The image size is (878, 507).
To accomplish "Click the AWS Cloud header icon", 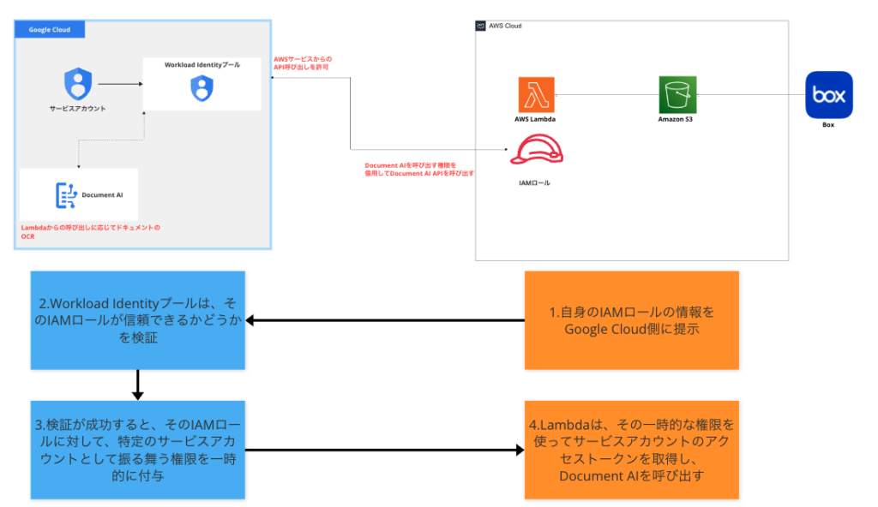I will [479, 26].
